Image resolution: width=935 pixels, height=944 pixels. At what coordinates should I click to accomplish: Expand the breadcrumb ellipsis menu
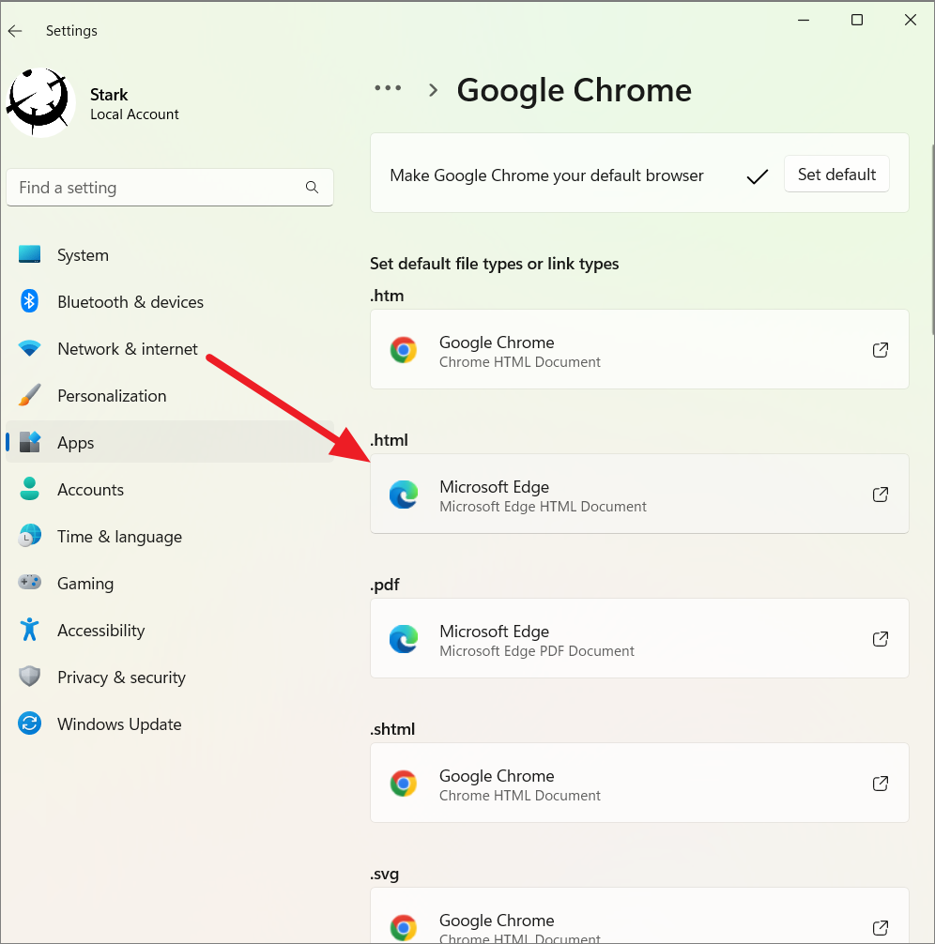388,88
